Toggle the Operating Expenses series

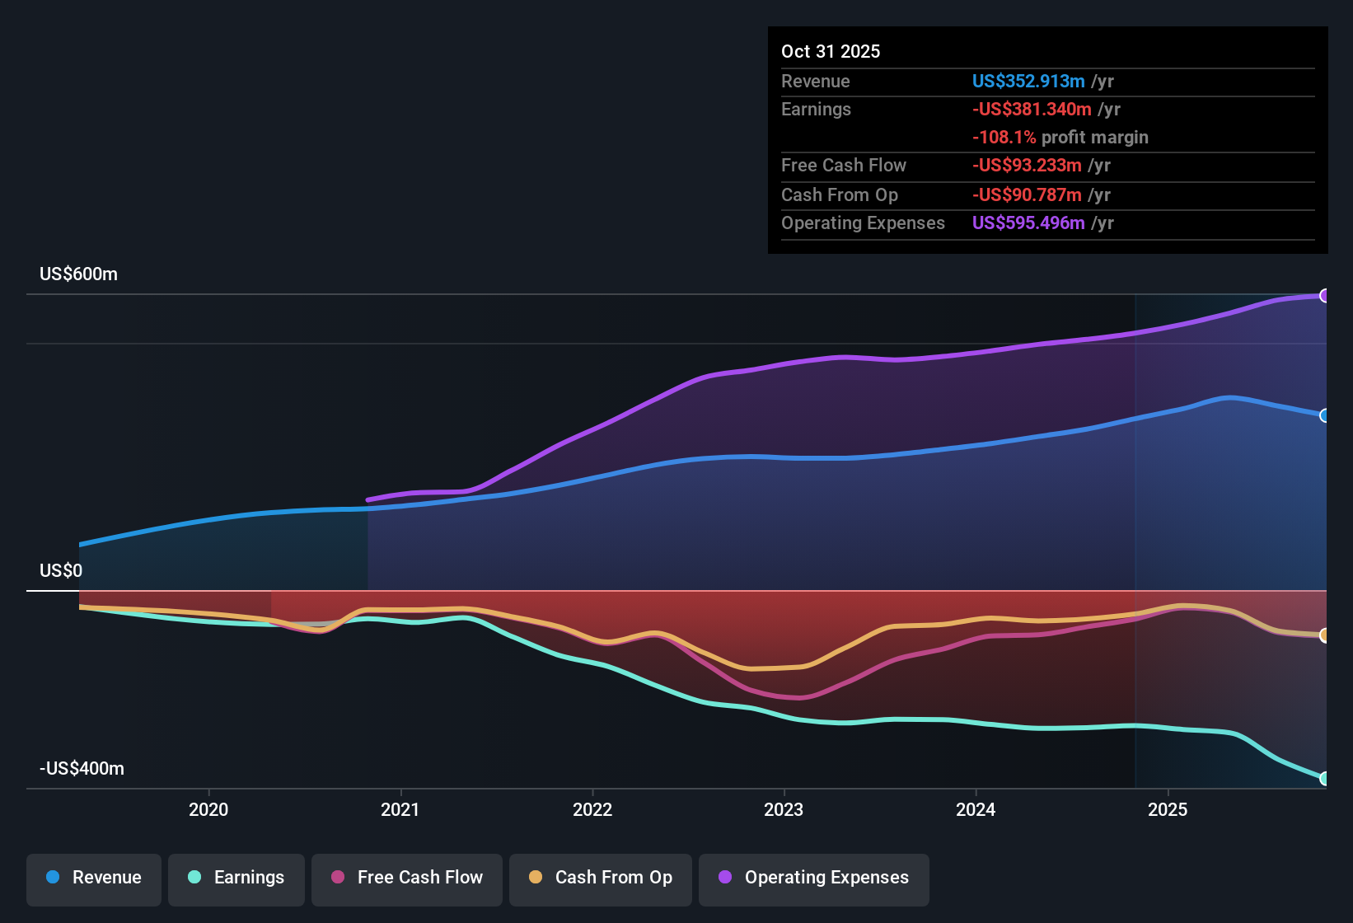814,878
